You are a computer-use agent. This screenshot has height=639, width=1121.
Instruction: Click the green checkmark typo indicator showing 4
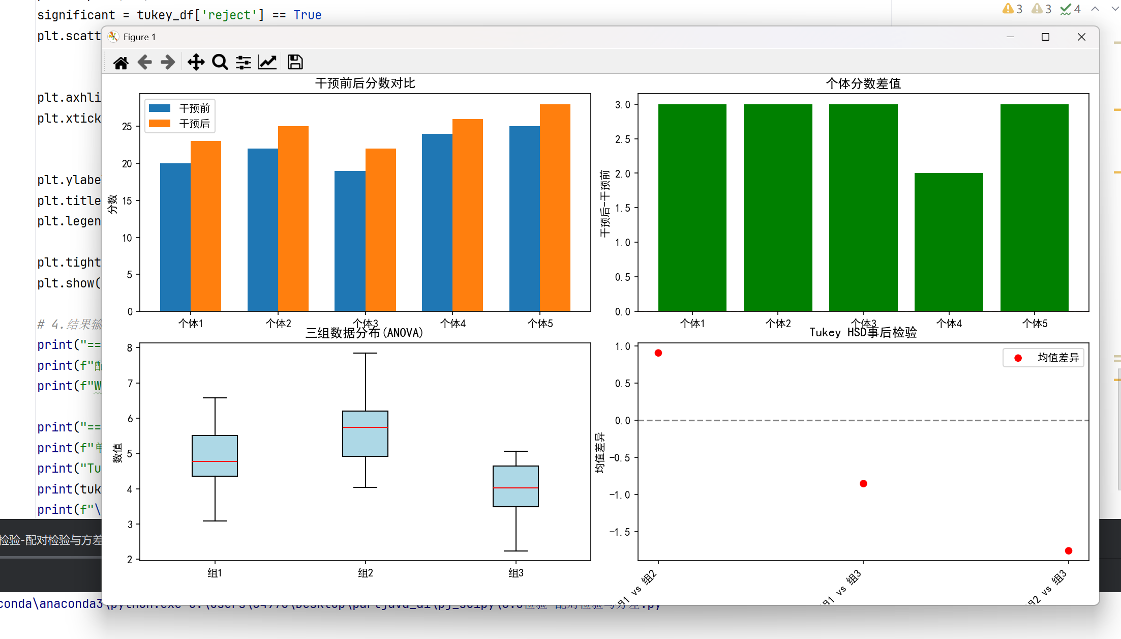click(1070, 9)
